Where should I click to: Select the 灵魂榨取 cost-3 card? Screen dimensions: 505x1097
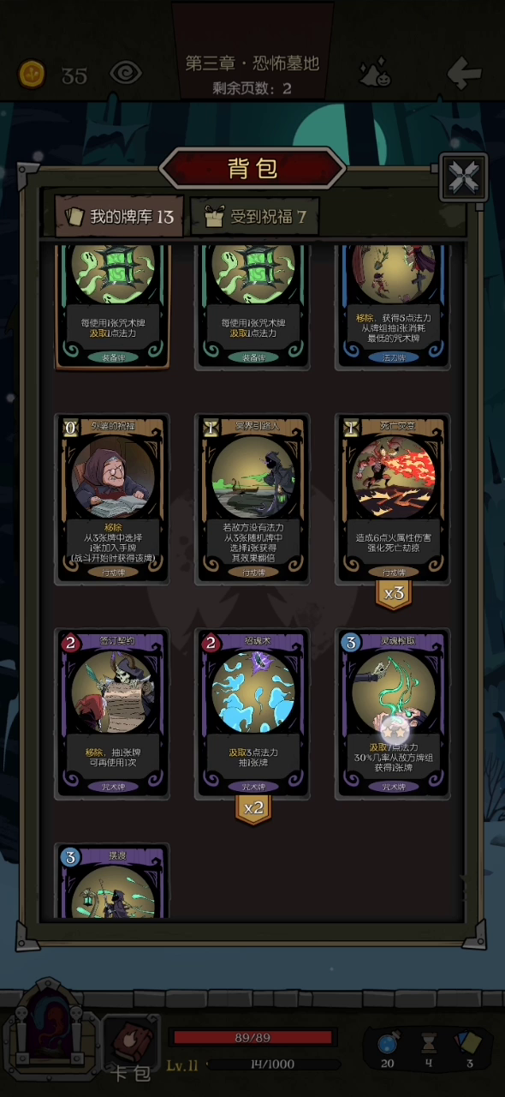(393, 714)
